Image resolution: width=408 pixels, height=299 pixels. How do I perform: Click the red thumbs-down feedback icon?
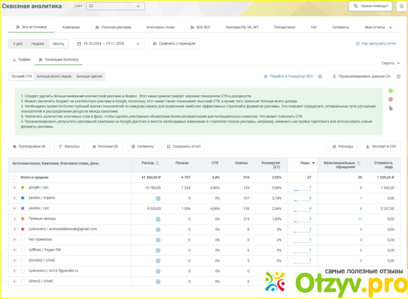390,99
